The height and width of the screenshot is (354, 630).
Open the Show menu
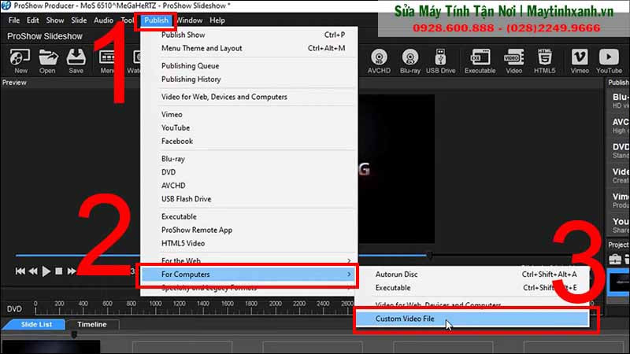pyautogui.click(x=54, y=20)
